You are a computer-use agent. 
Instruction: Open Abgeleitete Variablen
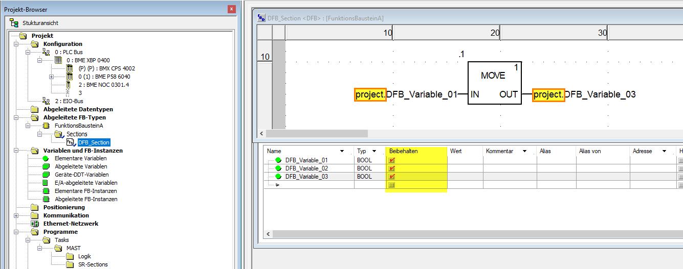coord(81,166)
